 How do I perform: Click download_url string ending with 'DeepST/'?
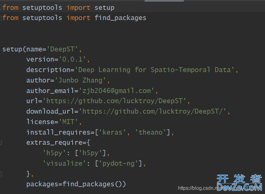[x=152, y=111]
